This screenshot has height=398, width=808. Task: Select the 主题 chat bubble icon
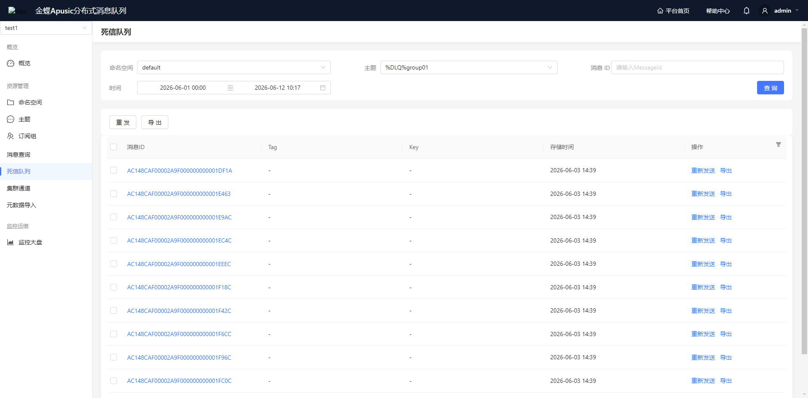[11, 119]
